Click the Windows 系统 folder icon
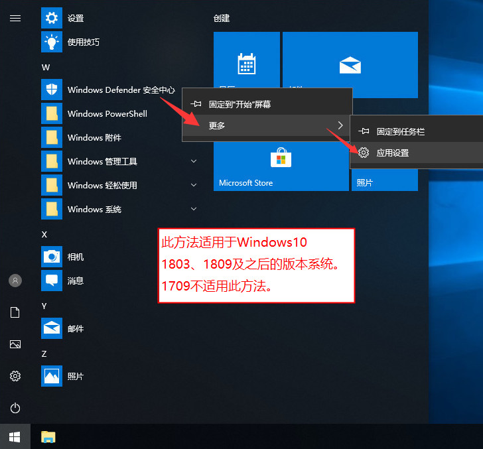 [52, 209]
